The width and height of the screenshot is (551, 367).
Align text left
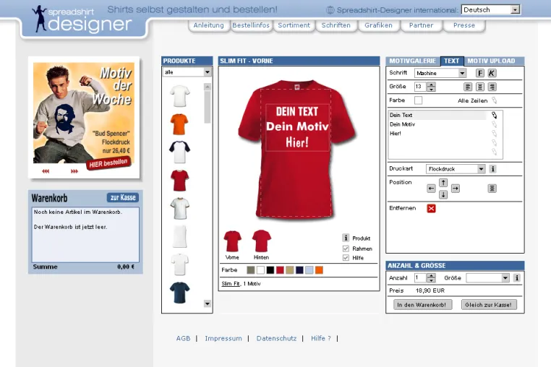pyautogui.click(x=468, y=87)
